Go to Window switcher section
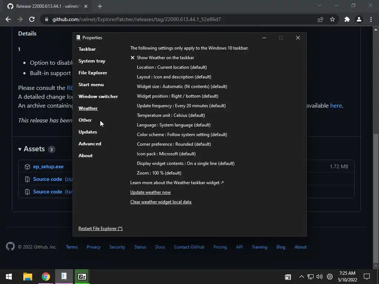This screenshot has width=379, height=284. pyautogui.click(x=98, y=97)
